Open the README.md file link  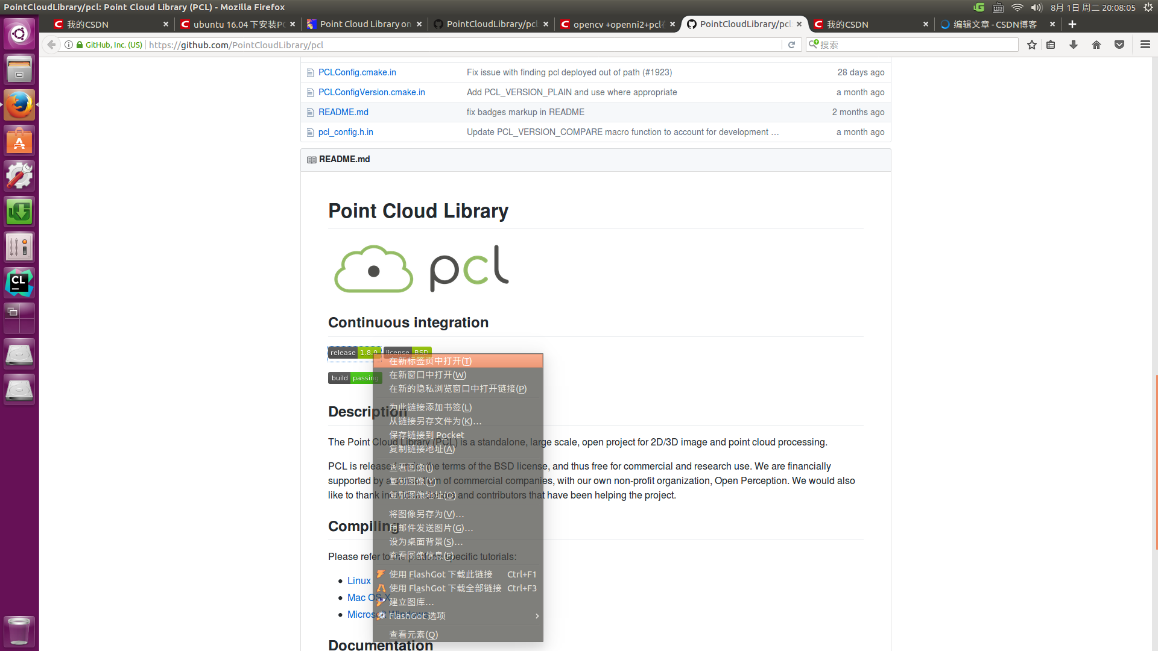[343, 112]
